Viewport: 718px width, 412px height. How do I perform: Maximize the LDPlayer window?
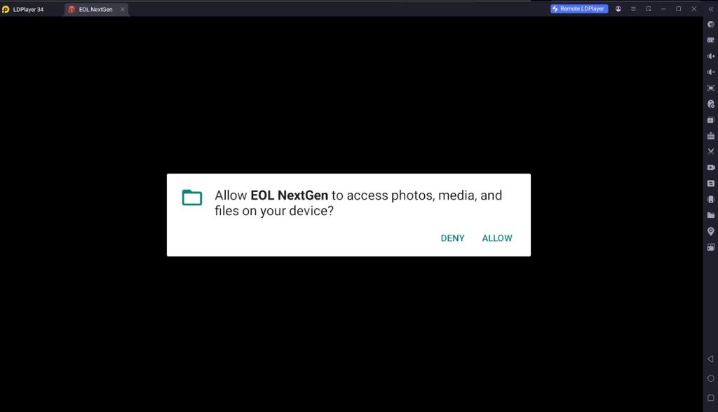pyautogui.click(x=679, y=8)
